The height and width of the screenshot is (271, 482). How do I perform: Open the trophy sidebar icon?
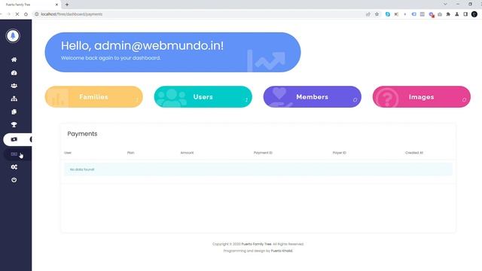coord(14,125)
